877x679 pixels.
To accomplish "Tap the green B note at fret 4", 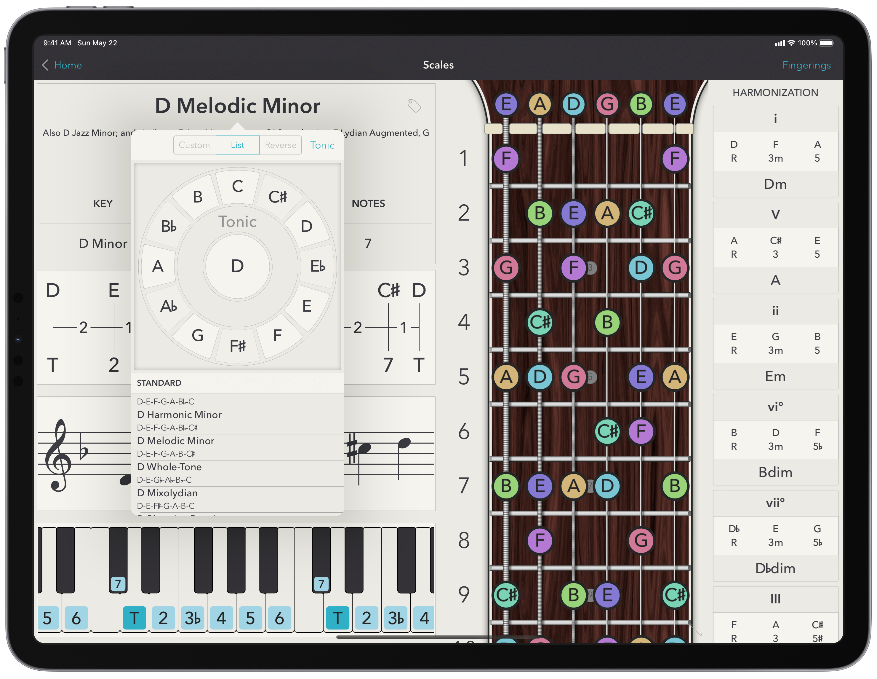I will click(x=607, y=322).
